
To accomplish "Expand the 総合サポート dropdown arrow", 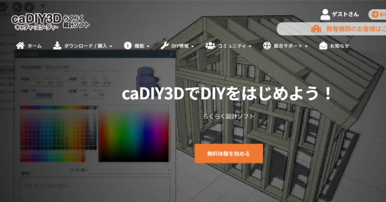I will pyautogui.click(x=306, y=46).
